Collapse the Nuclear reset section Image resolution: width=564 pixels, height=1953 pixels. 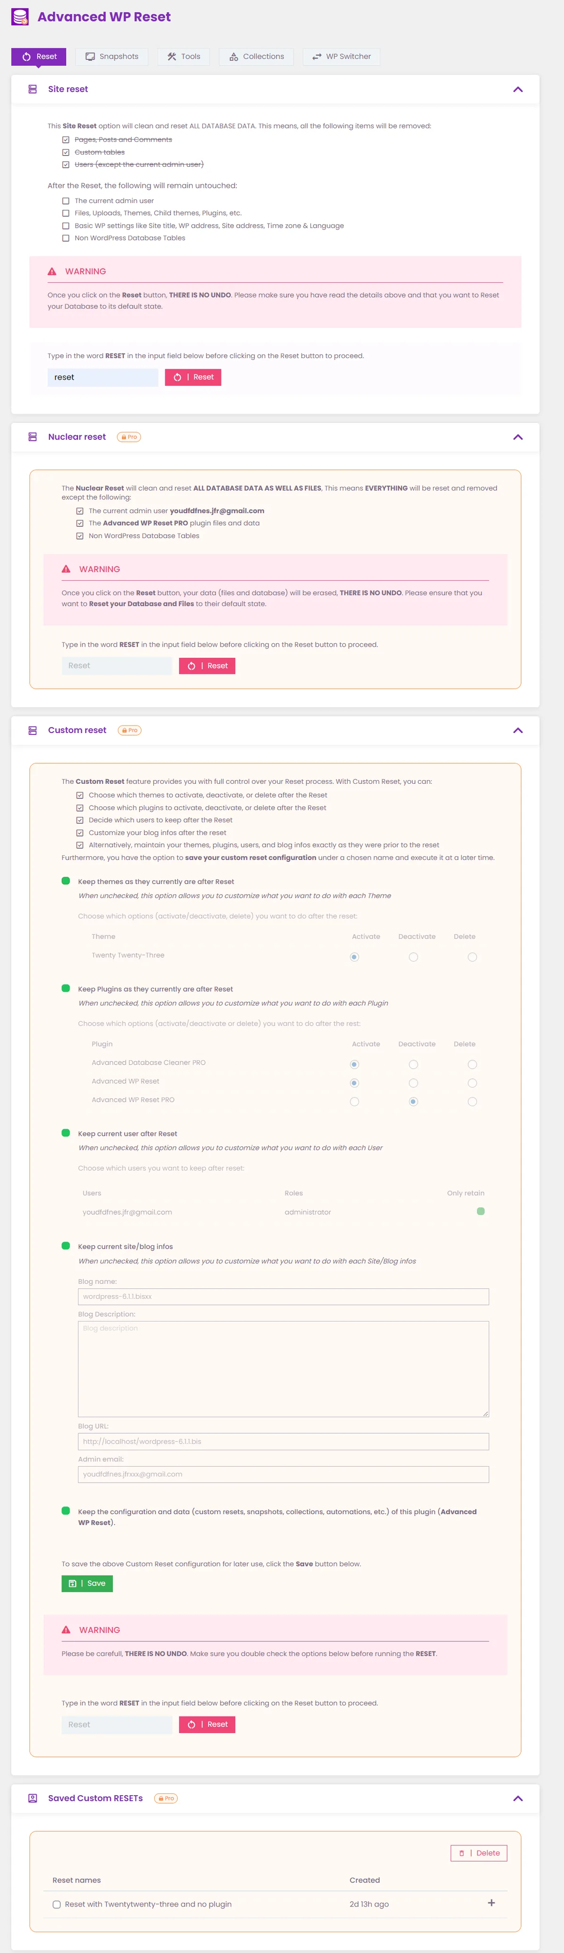click(x=518, y=437)
